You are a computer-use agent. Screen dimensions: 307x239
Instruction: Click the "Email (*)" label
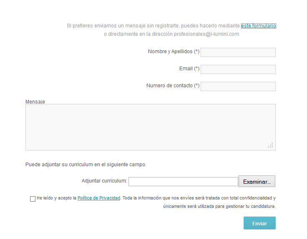189,69
